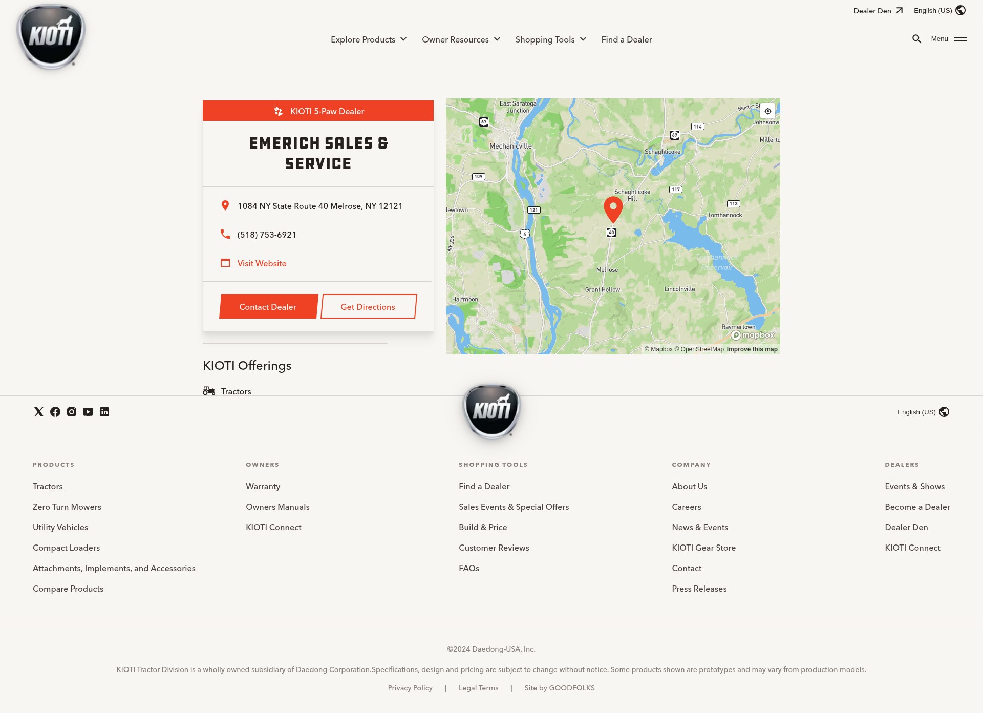Open the Zero Turn Mowers footer link

67,507
